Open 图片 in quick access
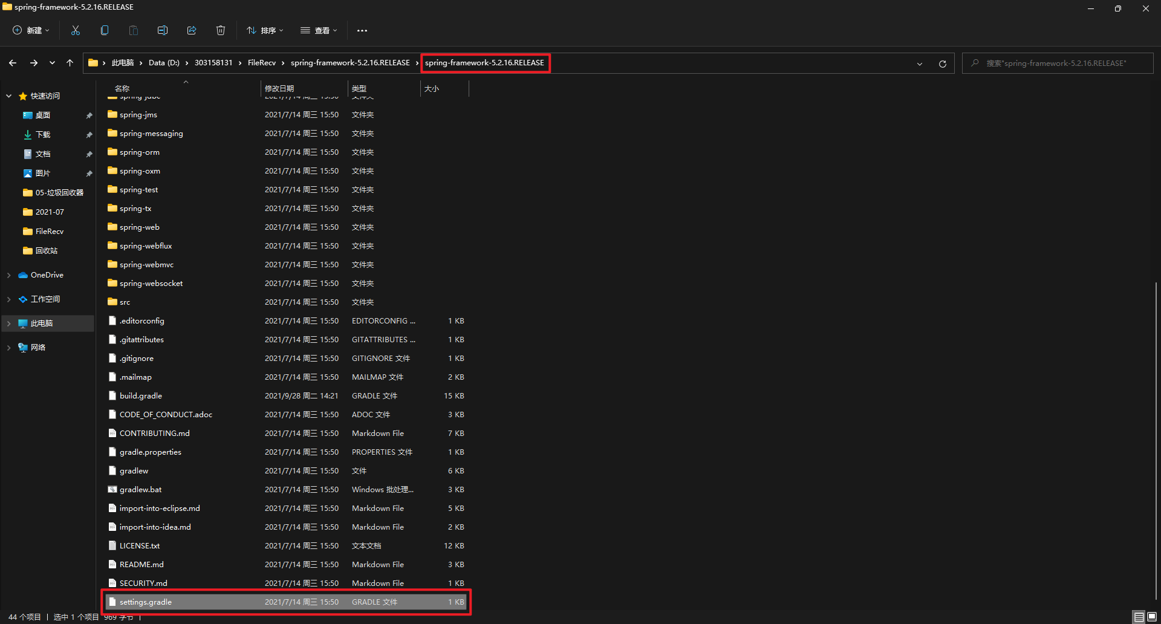The height and width of the screenshot is (624, 1161). click(42, 174)
